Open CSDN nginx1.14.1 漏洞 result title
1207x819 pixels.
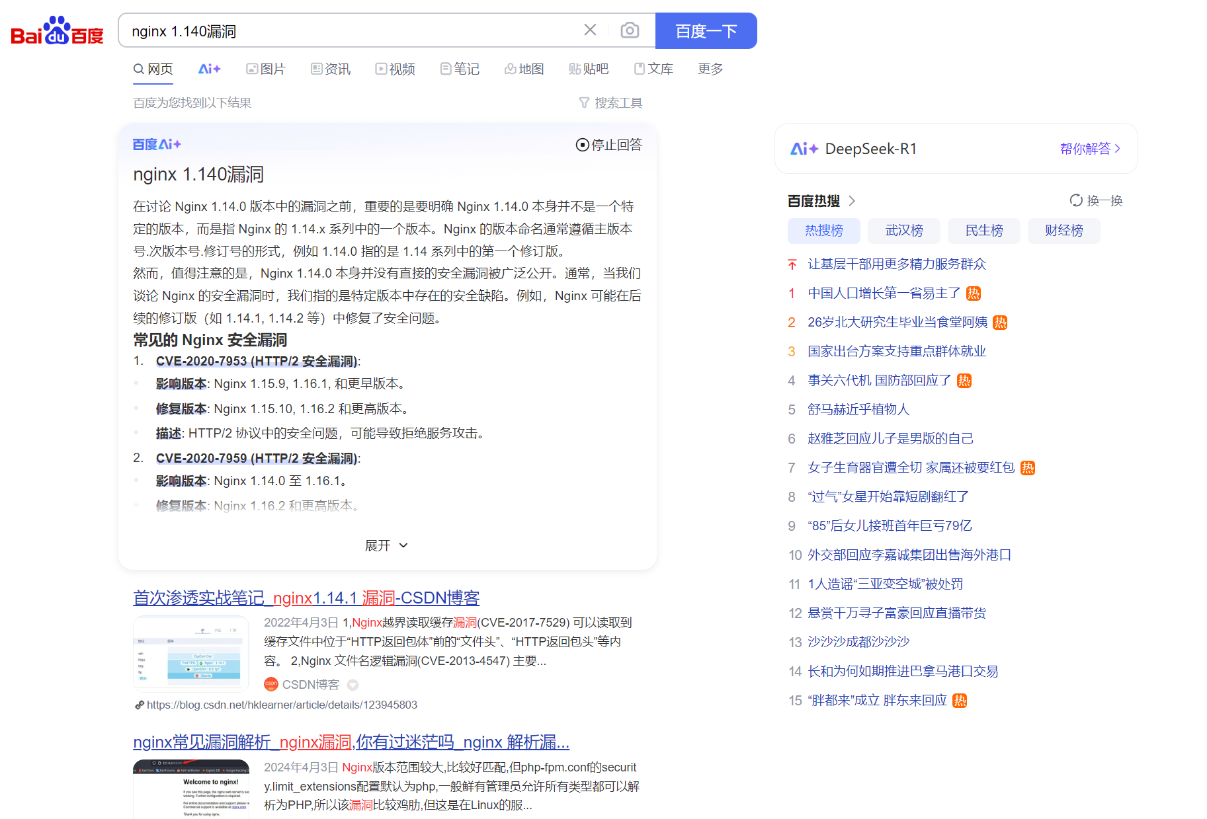pyautogui.click(x=306, y=598)
